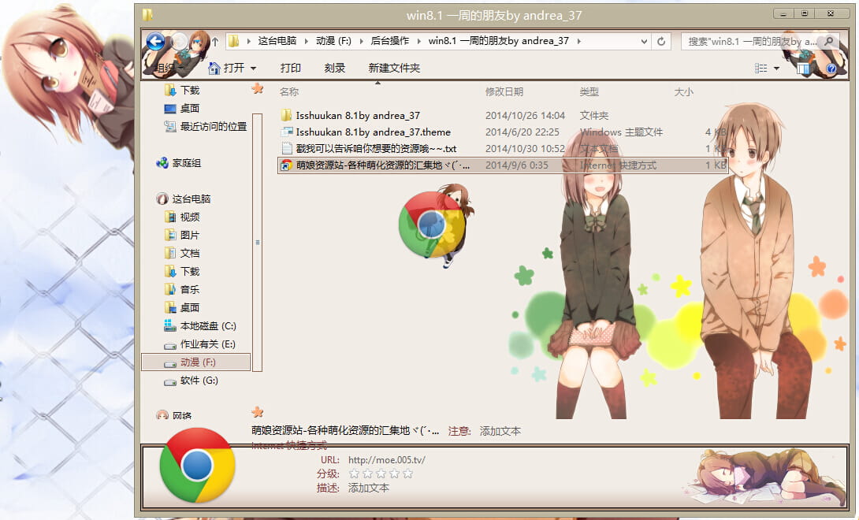Image resolution: width=859 pixels, height=520 pixels.
Task: Select 家庭组 in navigation pane
Action: 186,163
